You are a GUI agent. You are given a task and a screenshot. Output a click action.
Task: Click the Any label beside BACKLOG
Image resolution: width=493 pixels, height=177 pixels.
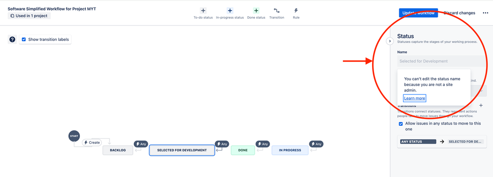point(141,144)
